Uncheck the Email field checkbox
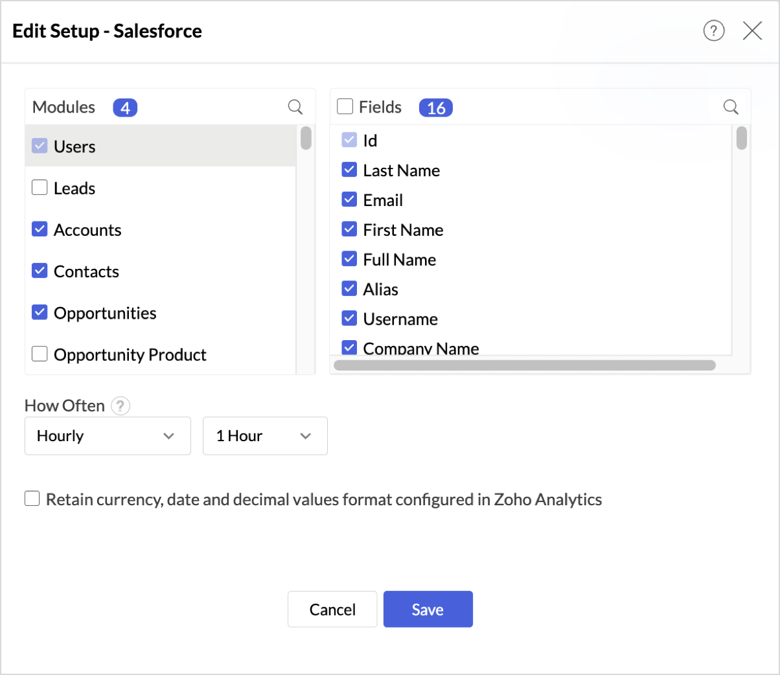Image resolution: width=780 pixels, height=675 pixels. click(x=349, y=199)
